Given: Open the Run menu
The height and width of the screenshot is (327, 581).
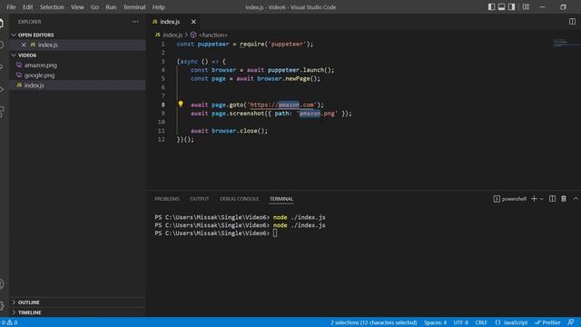Looking at the screenshot, I should tap(111, 7).
